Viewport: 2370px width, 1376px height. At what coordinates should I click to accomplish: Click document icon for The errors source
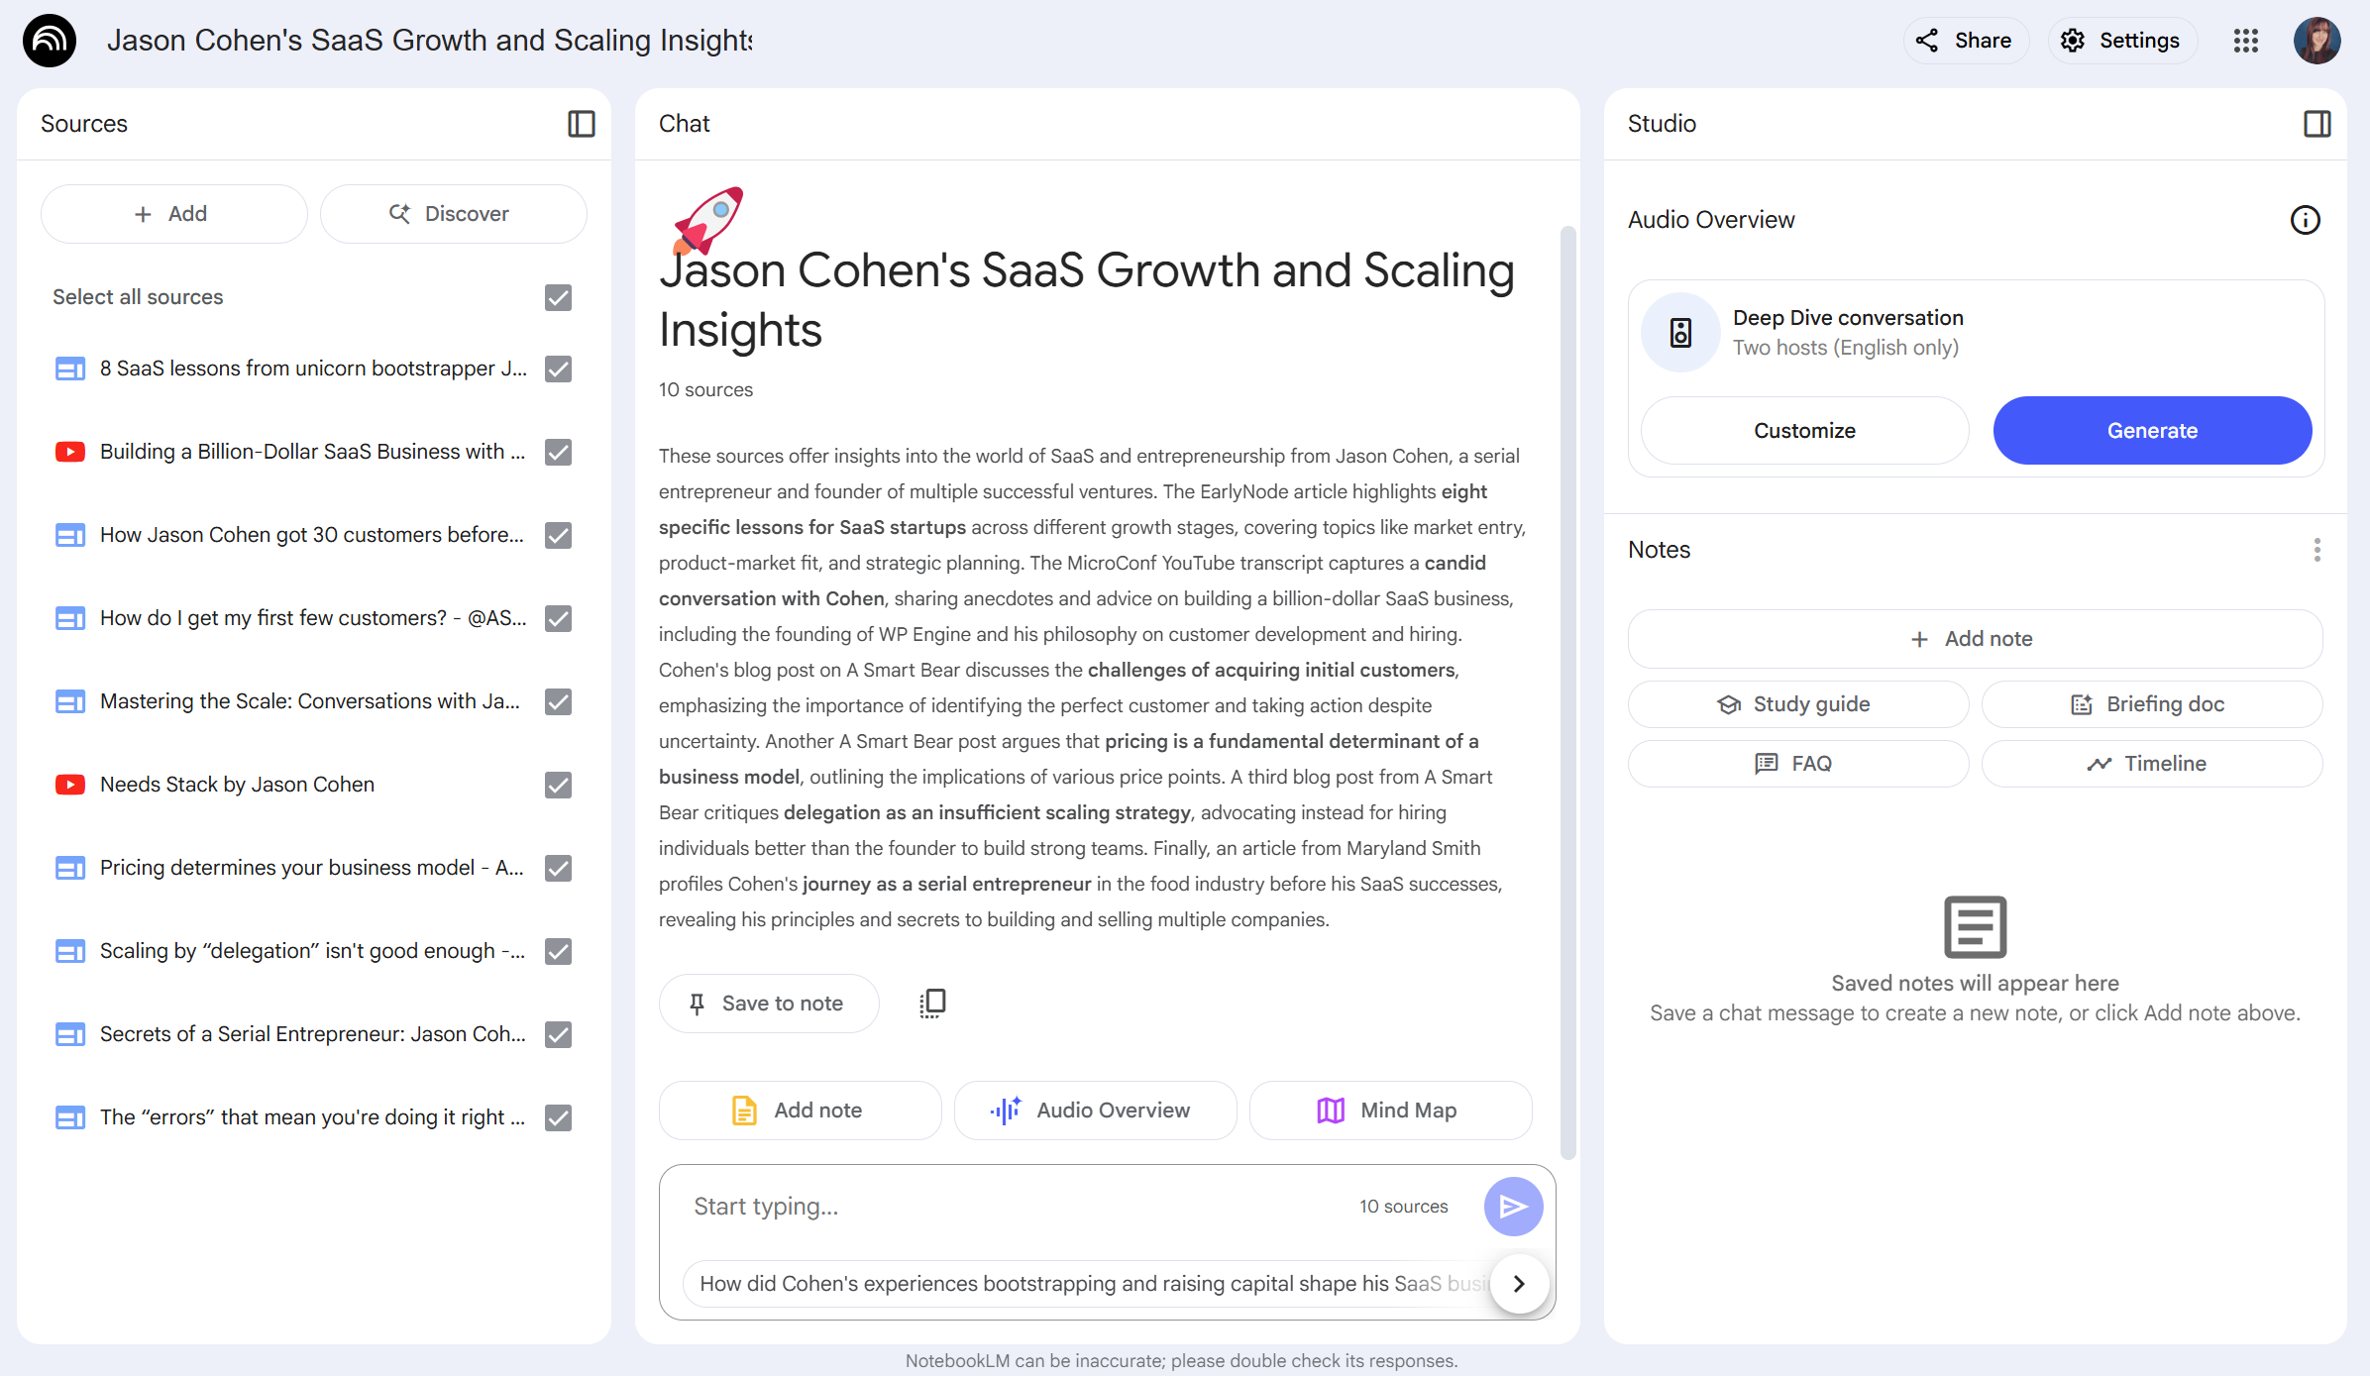(x=69, y=1117)
